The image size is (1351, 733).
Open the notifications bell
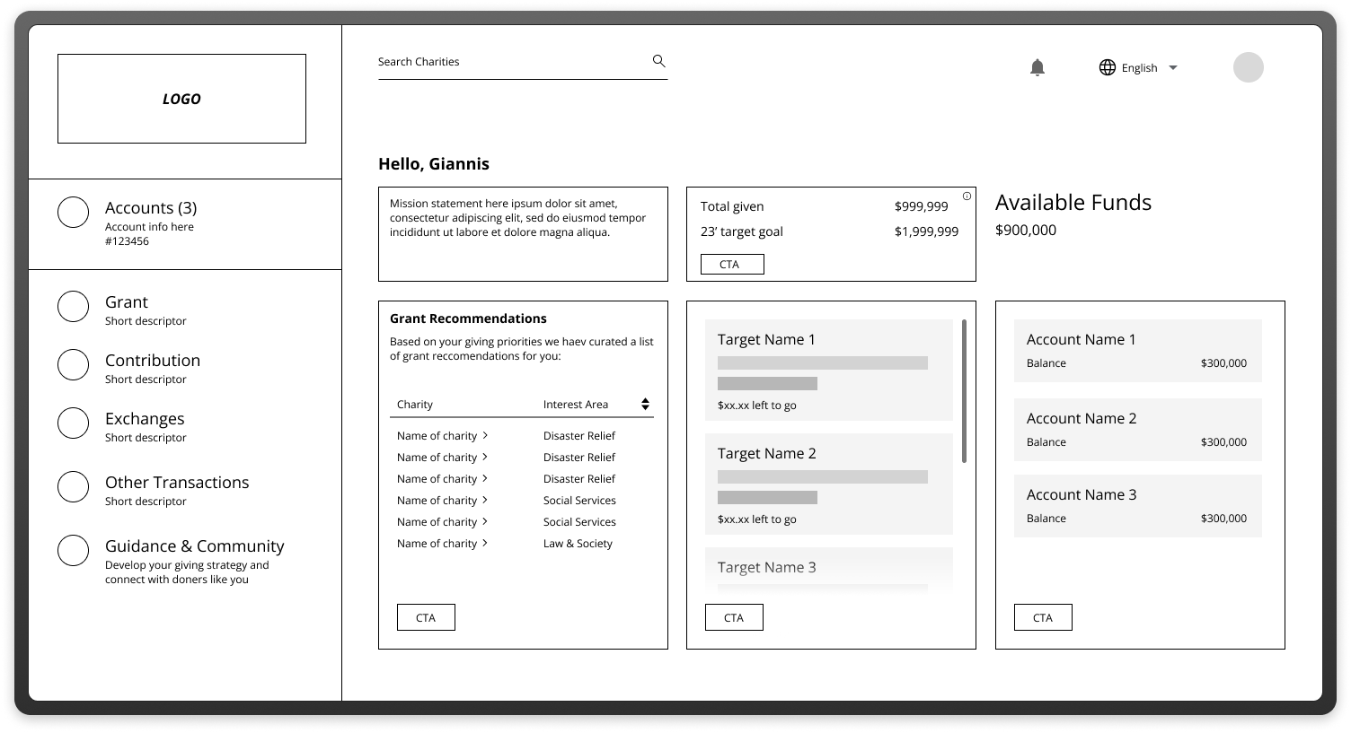coord(1038,66)
